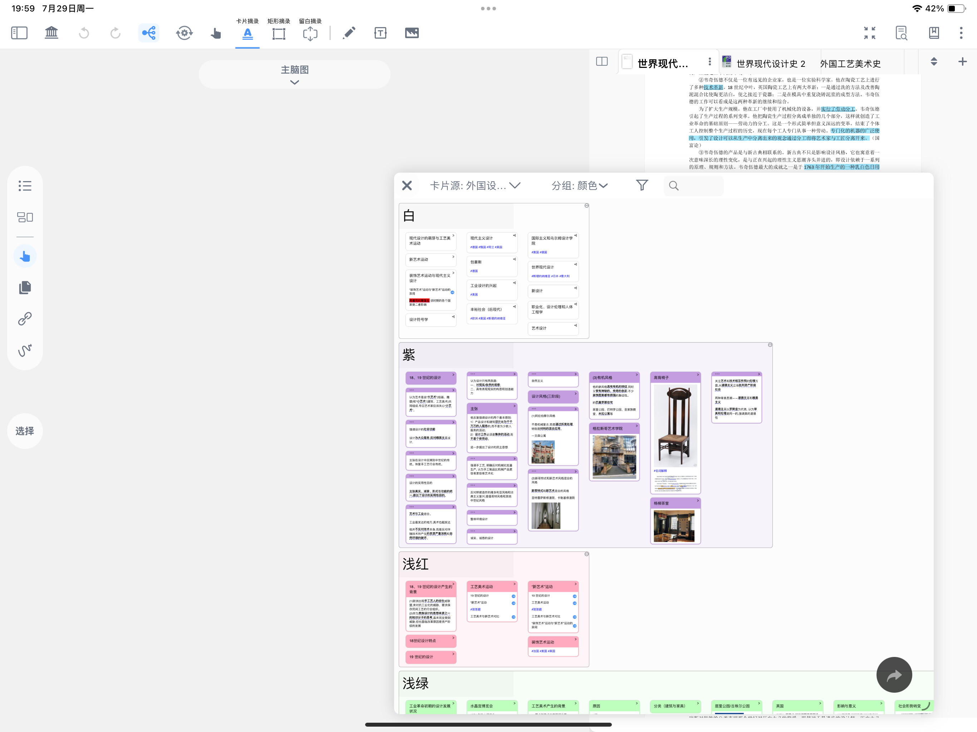Open the 工业设计的兴起 card
This screenshot has width=977, height=732.
pos(492,290)
